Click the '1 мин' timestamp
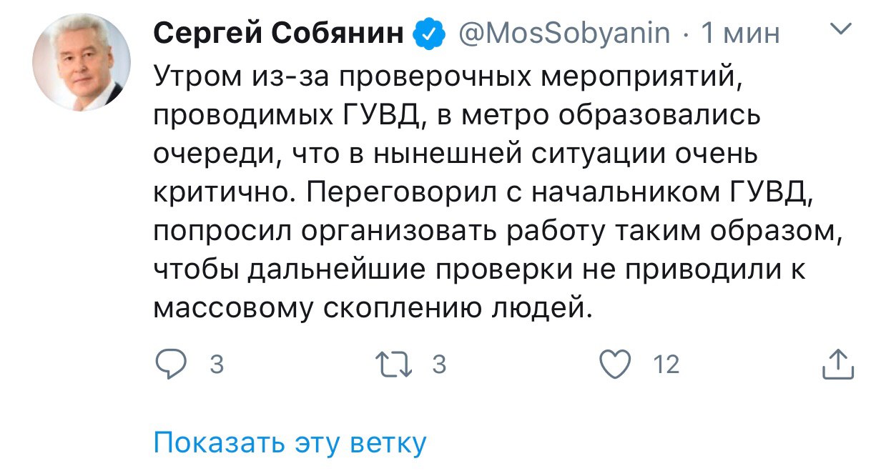This screenshot has width=871, height=471. pyautogui.click(x=741, y=33)
